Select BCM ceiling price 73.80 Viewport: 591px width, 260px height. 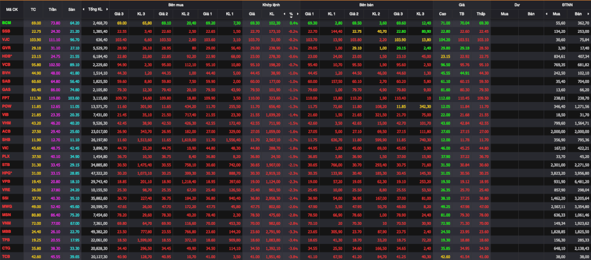tap(55, 23)
